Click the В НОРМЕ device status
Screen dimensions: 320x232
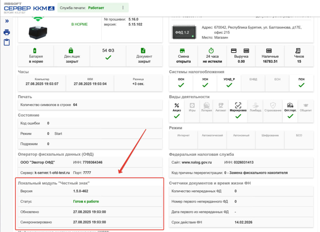79,24
